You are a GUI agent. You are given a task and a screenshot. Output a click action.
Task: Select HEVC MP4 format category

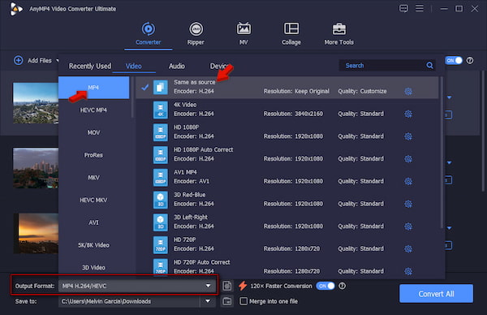coord(93,110)
